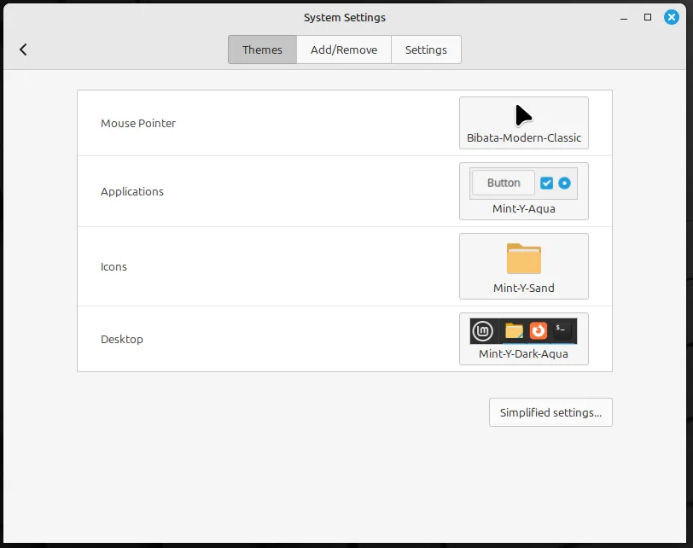Open the Applications theme selector
The width and height of the screenshot is (693, 548).
click(523, 190)
